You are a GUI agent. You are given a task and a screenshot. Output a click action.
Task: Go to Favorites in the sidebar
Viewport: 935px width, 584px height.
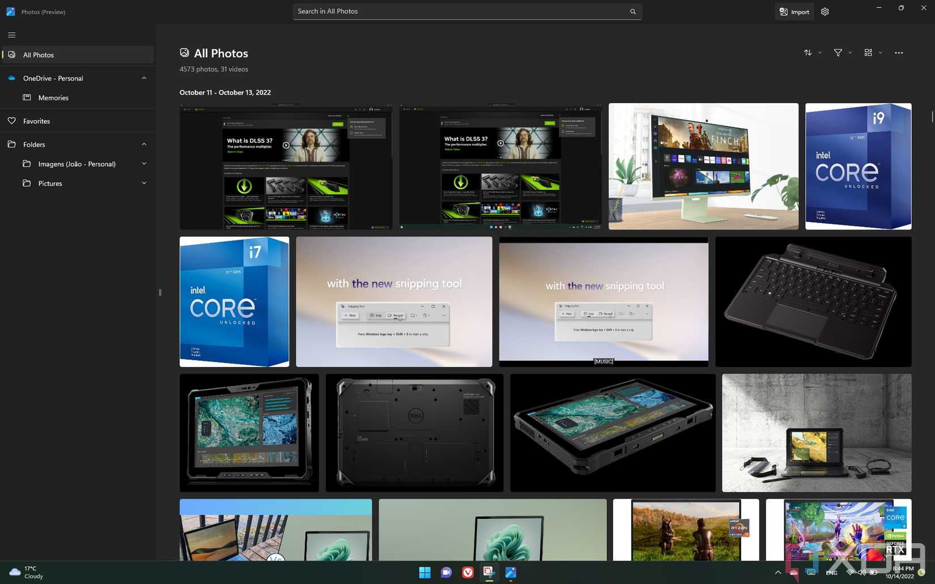coord(36,121)
